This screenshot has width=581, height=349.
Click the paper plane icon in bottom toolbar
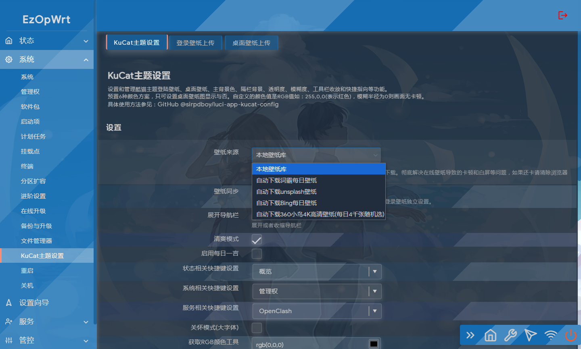click(530, 335)
